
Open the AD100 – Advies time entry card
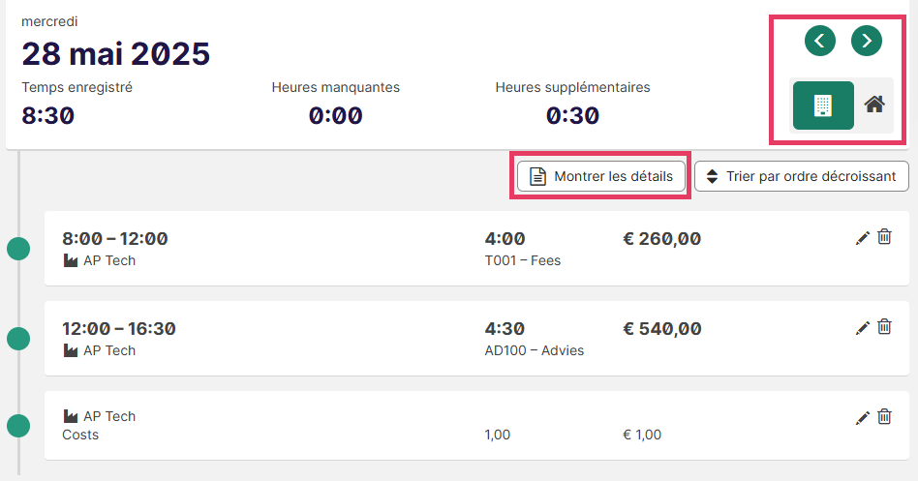[476, 338]
